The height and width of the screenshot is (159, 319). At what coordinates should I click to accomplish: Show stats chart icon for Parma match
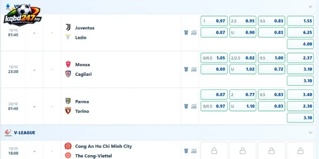click(x=194, y=106)
